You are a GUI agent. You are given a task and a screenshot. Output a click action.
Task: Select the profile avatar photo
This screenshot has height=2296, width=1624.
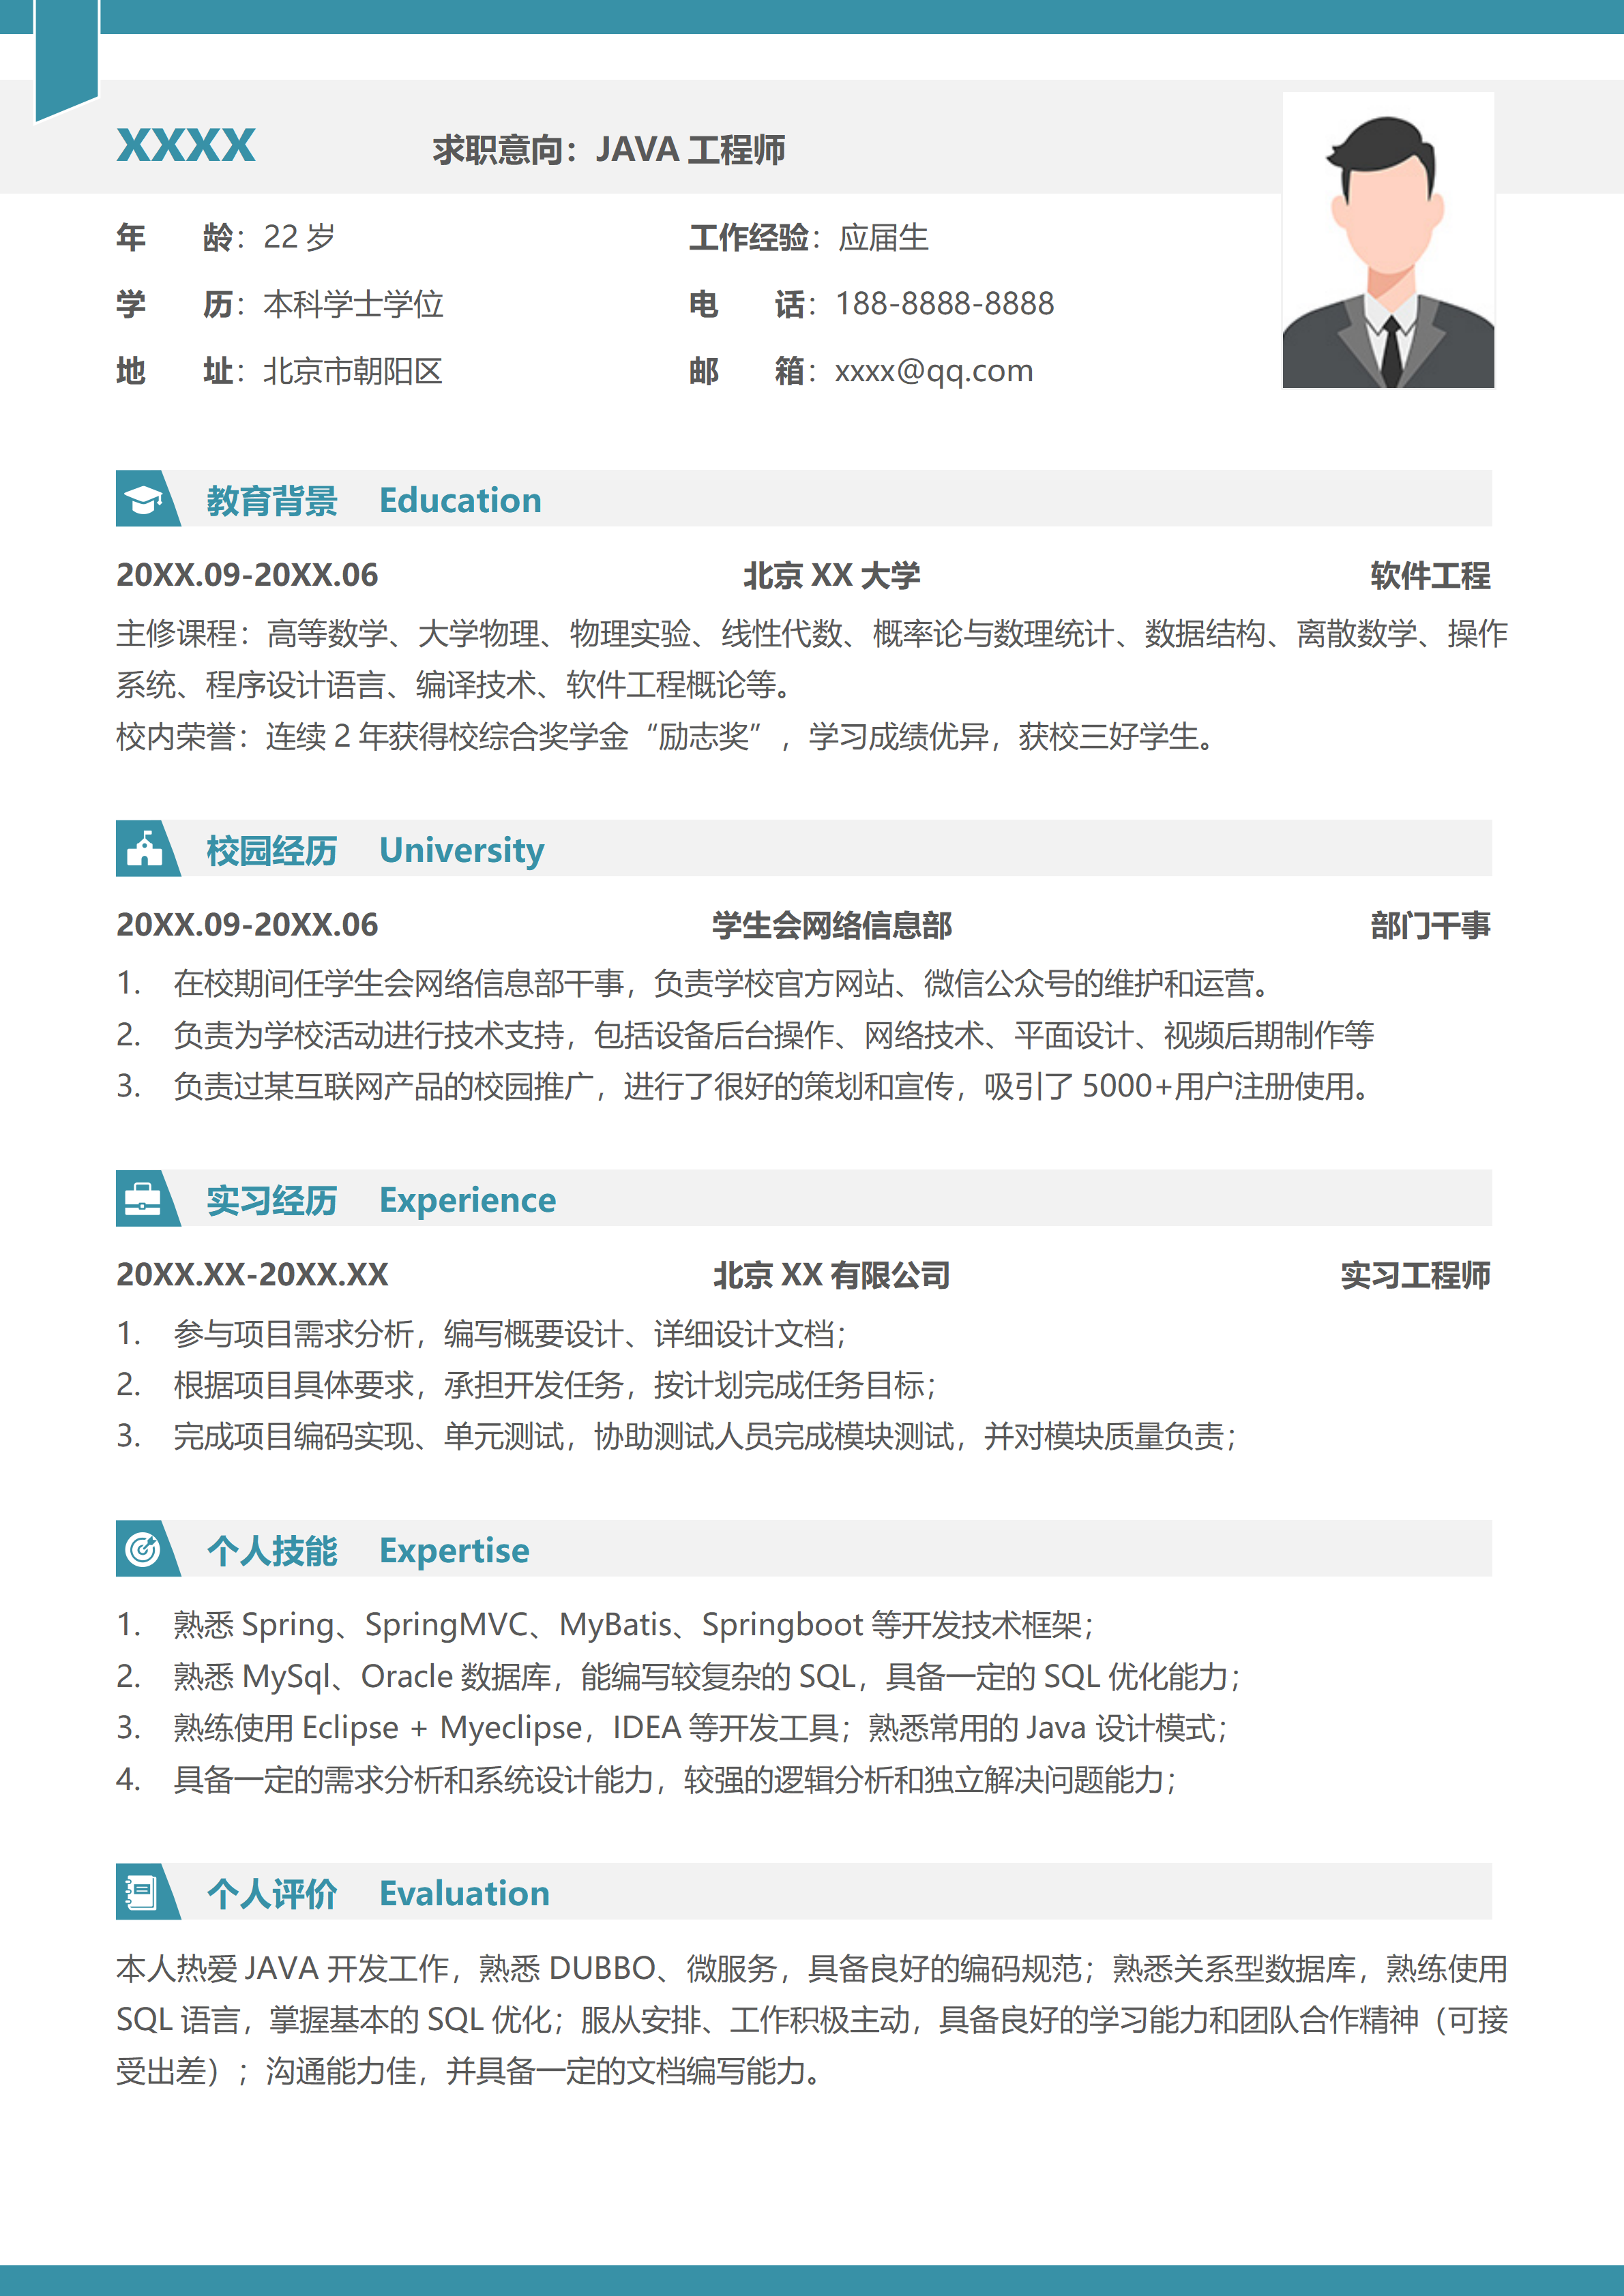(1388, 240)
